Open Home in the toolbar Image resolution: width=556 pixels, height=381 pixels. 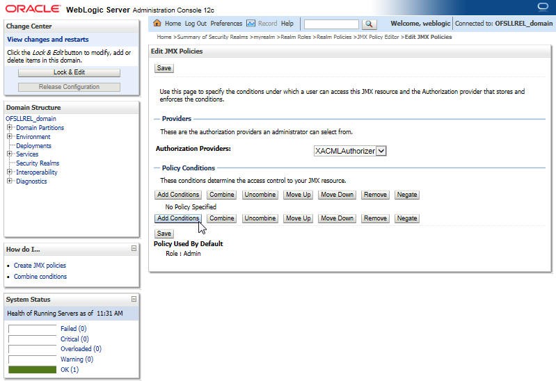point(173,24)
